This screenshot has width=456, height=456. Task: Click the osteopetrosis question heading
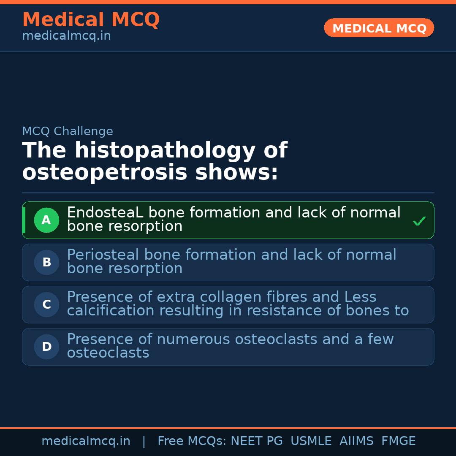[155, 162]
